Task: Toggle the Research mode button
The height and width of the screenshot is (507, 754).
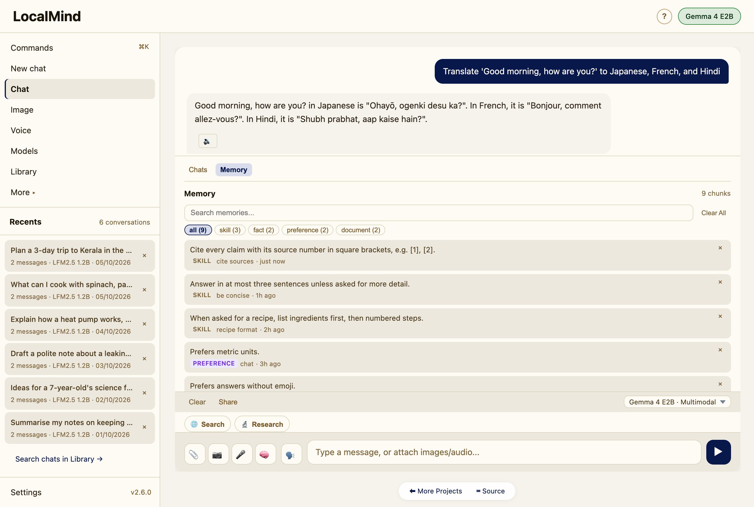Action: [262, 424]
